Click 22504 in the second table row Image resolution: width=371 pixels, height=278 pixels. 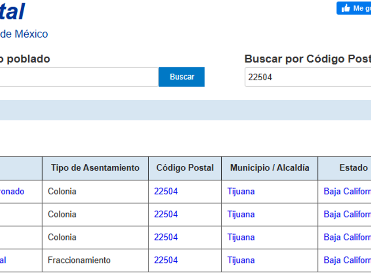166,214
